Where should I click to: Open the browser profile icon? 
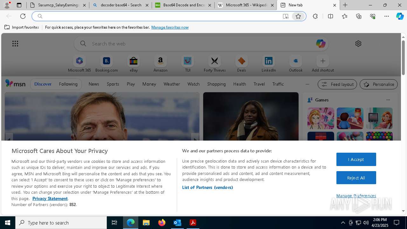7,5
